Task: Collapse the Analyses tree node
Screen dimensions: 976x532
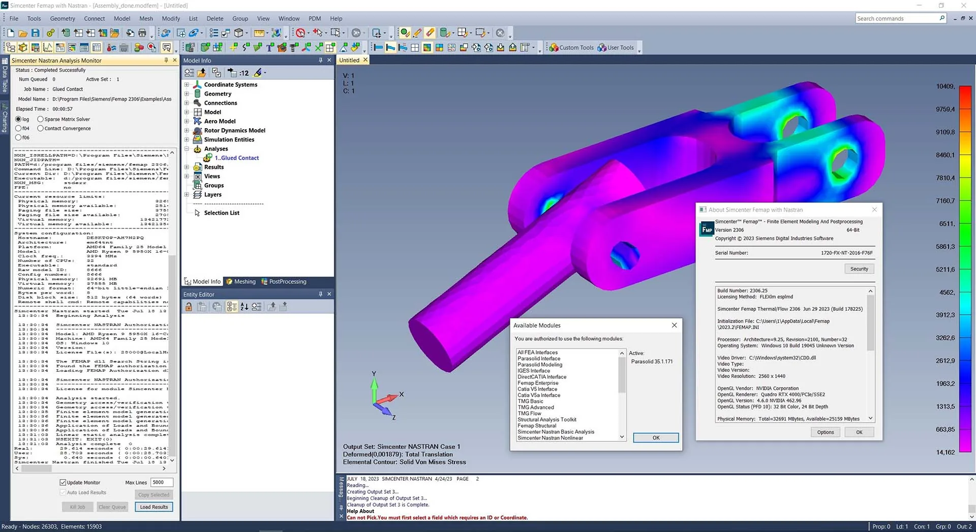Action: click(x=187, y=149)
